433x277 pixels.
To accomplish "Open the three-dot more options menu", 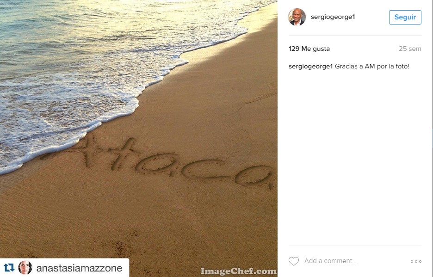I will click(x=416, y=261).
